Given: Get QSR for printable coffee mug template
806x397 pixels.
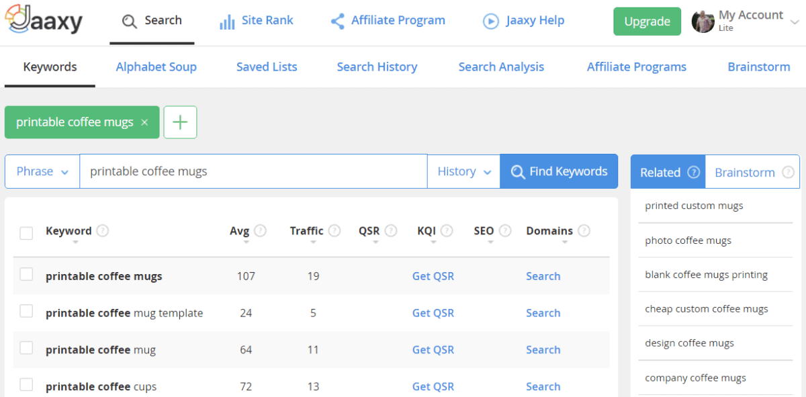Looking at the screenshot, I should click(433, 313).
